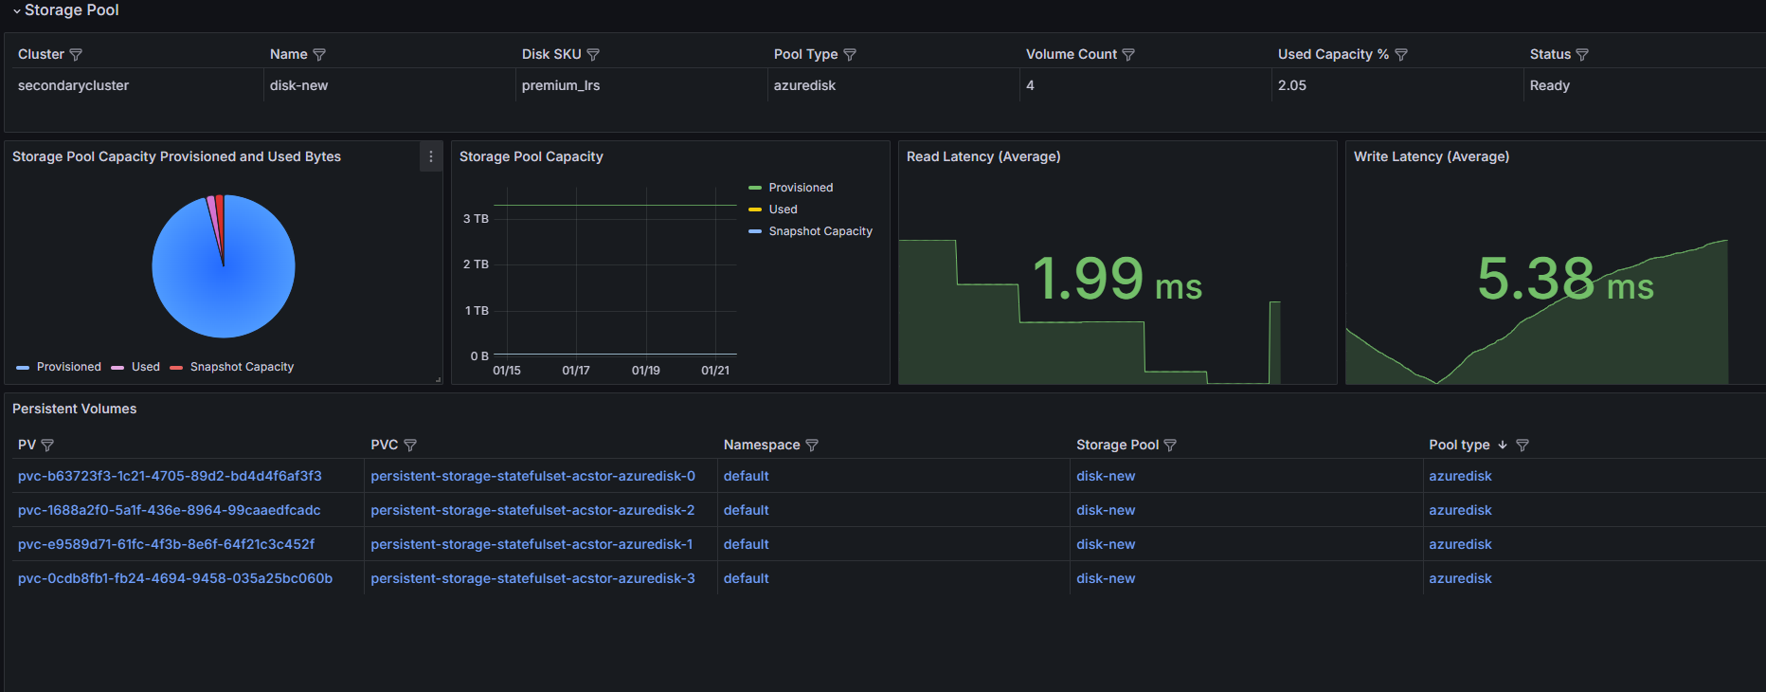
Task: Open the filter for the PV column
Action: tap(47, 446)
